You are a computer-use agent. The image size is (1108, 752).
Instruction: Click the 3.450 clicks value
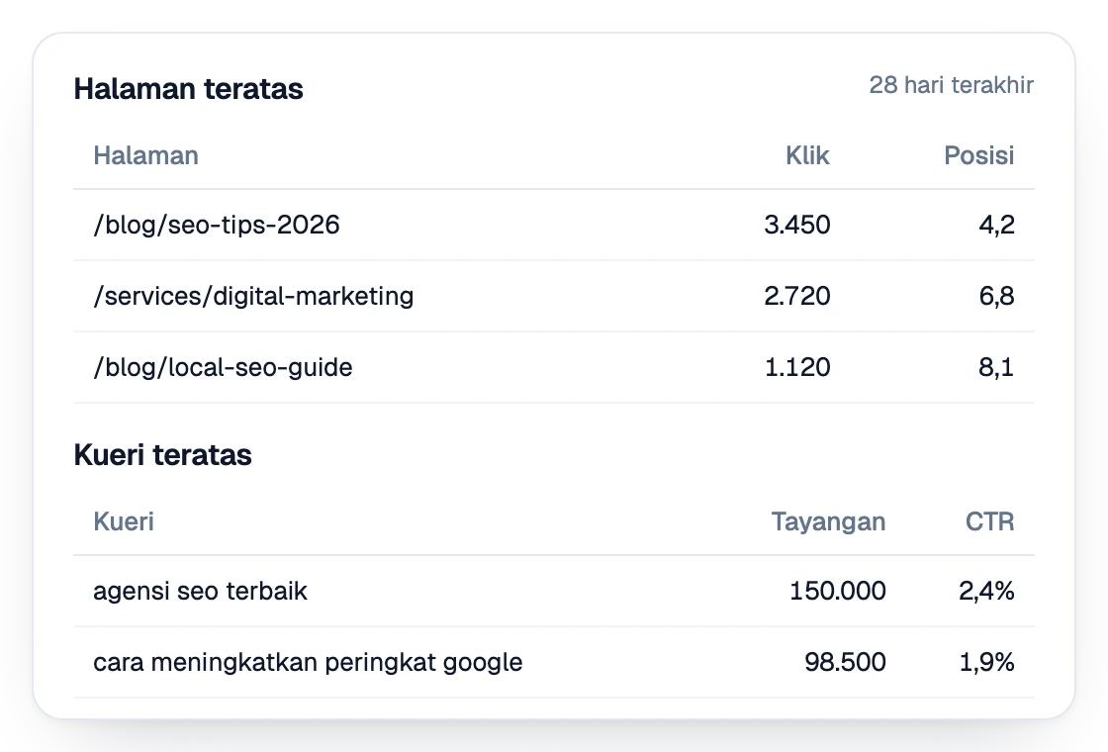[797, 225]
